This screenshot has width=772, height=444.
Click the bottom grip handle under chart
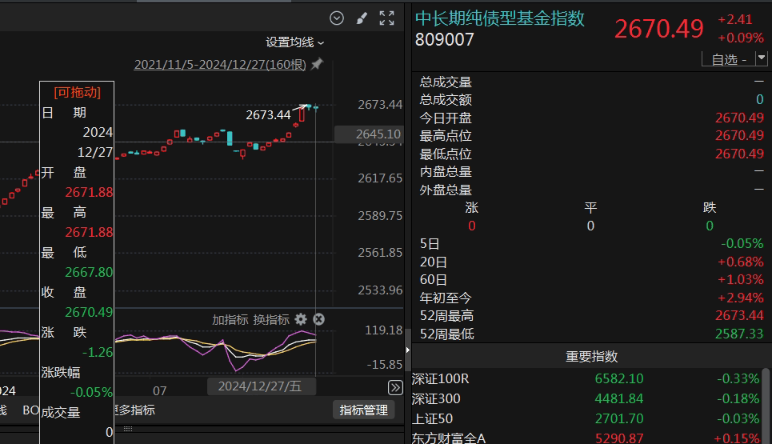(128, 429)
